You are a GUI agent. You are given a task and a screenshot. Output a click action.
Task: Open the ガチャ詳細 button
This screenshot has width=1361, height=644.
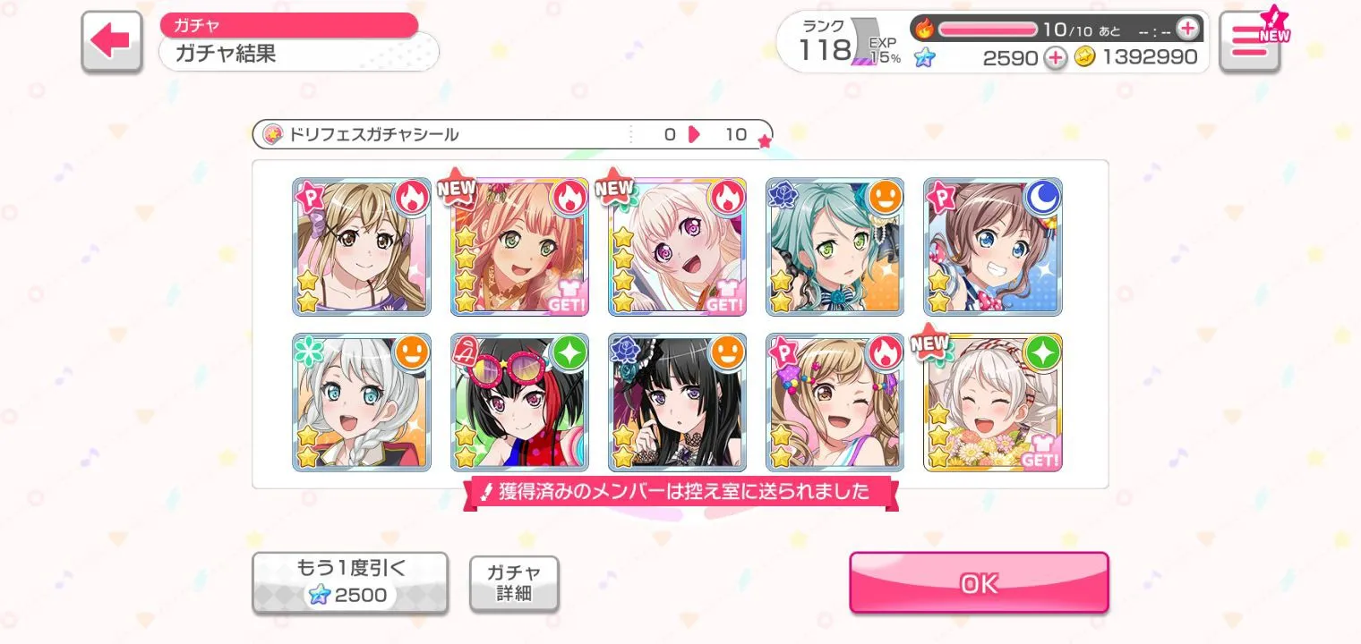[514, 583]
